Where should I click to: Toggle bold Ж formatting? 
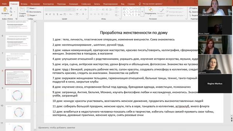coord(47,14)
